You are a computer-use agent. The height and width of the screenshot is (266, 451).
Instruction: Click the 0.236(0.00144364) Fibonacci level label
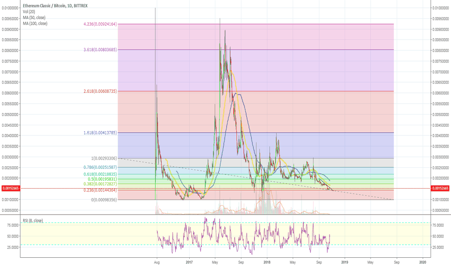100,190
